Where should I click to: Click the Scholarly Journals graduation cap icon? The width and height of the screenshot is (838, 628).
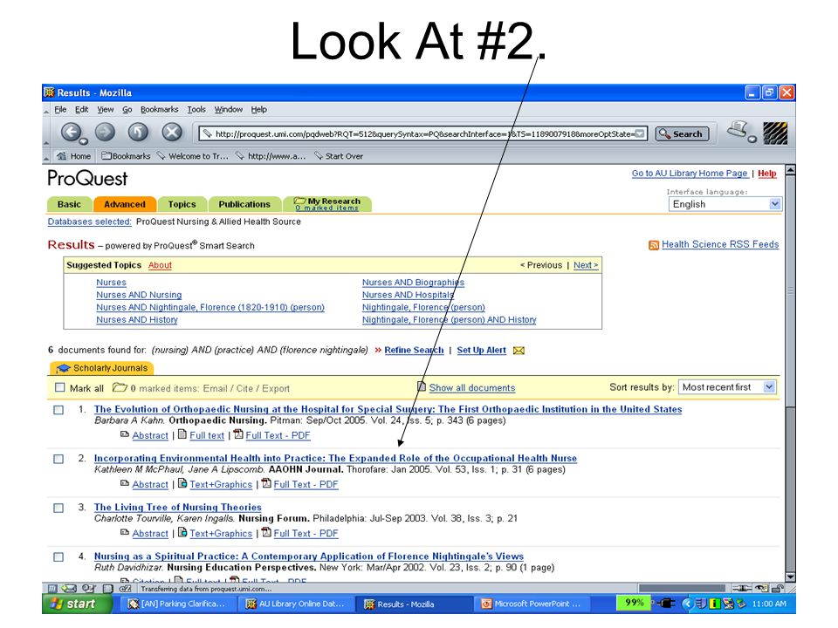tap(64, 368)
